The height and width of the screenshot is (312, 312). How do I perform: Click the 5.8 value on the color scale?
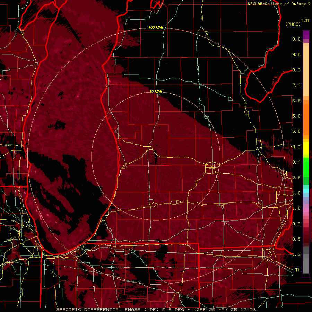(296, 116)
